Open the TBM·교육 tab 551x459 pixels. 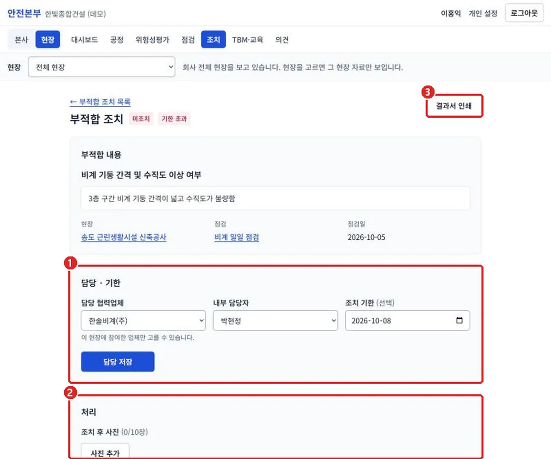(247, 40)
